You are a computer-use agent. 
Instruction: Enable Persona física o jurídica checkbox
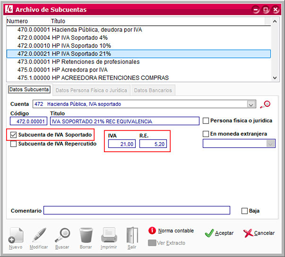coord(206,120)
